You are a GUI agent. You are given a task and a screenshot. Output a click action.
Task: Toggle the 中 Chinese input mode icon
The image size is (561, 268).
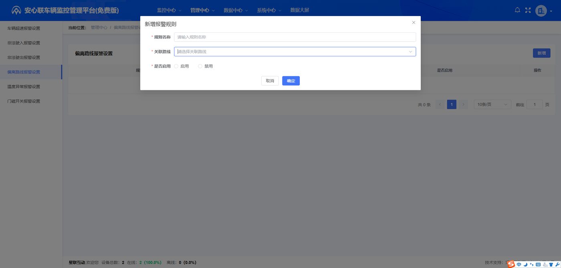(x=519, y=264)
